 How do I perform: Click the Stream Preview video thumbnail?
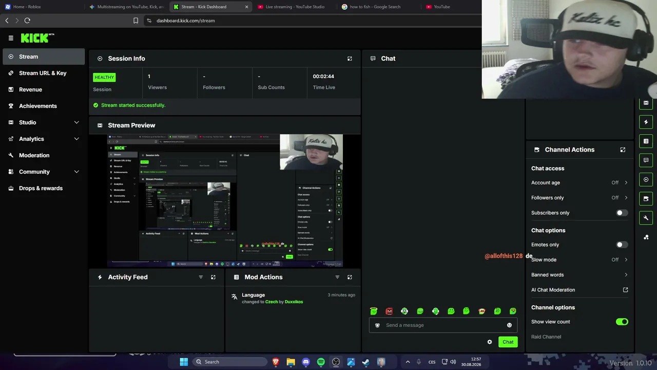click(225, 201)
